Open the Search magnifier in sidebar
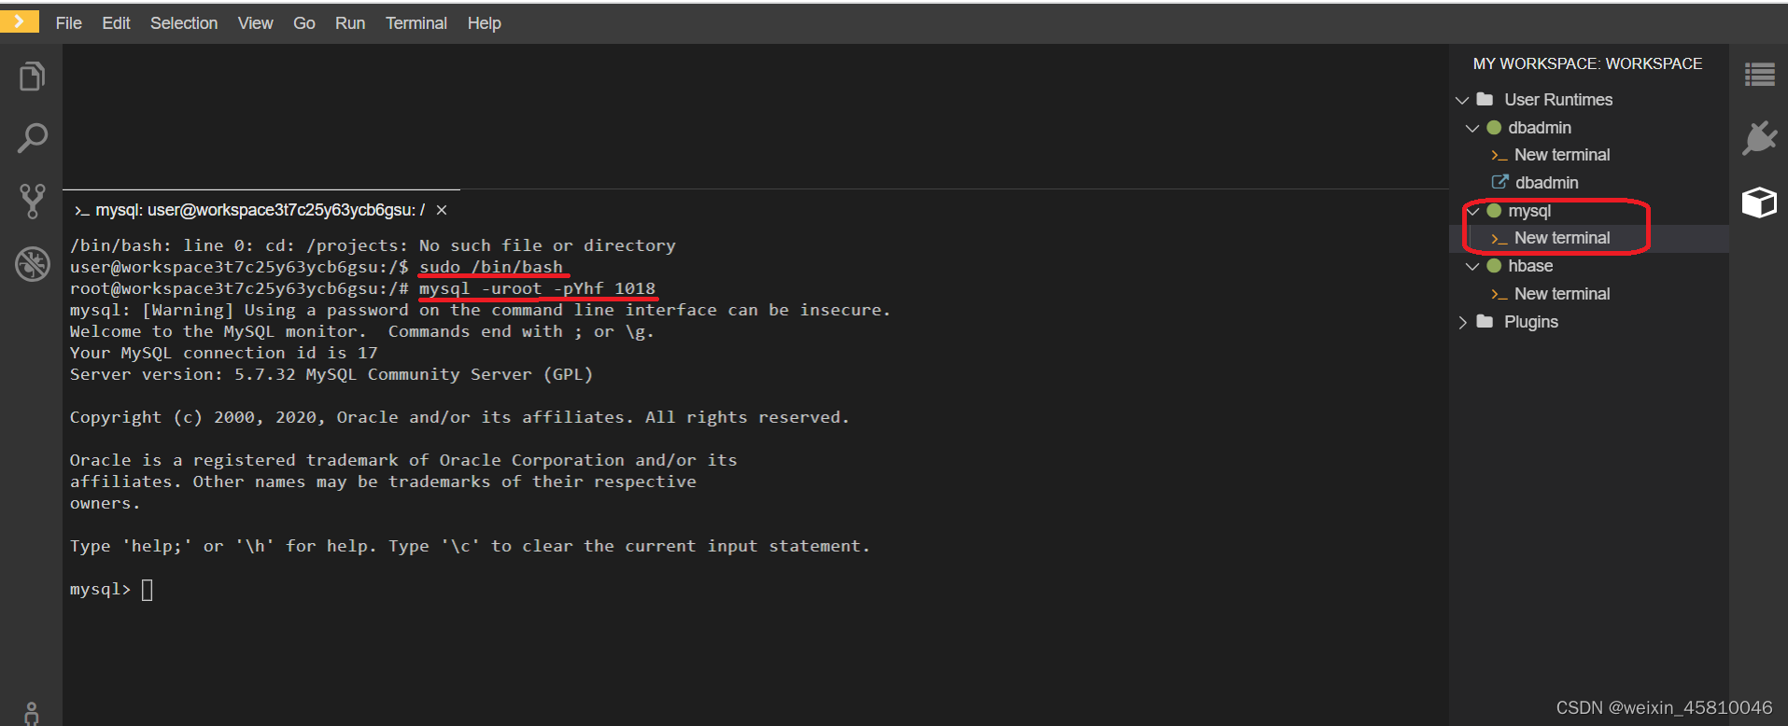 (x=32, y=138)
